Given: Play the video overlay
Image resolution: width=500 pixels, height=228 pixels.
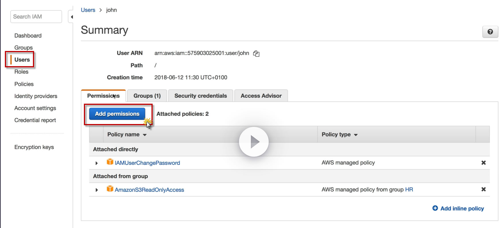Looking at the screenshot, I should tap(254, 142).
